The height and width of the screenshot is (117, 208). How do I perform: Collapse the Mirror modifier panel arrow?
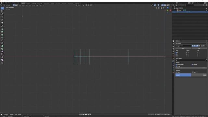pyautogui.click(x=176, y=46)
